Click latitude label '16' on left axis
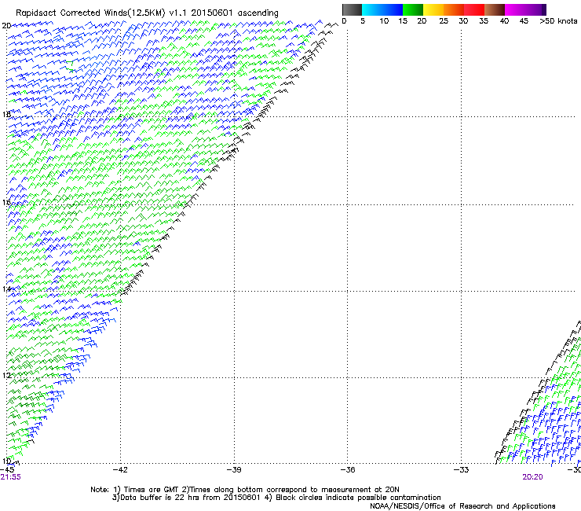 6,202
